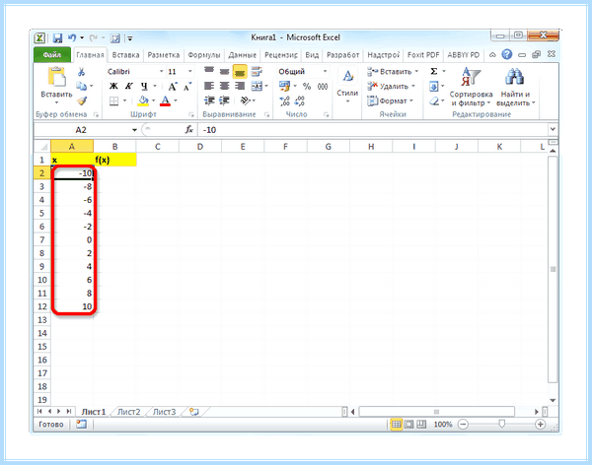Toggle italic К formatting
This screenshot has height=465, width=592.
(x=128, y=86)
